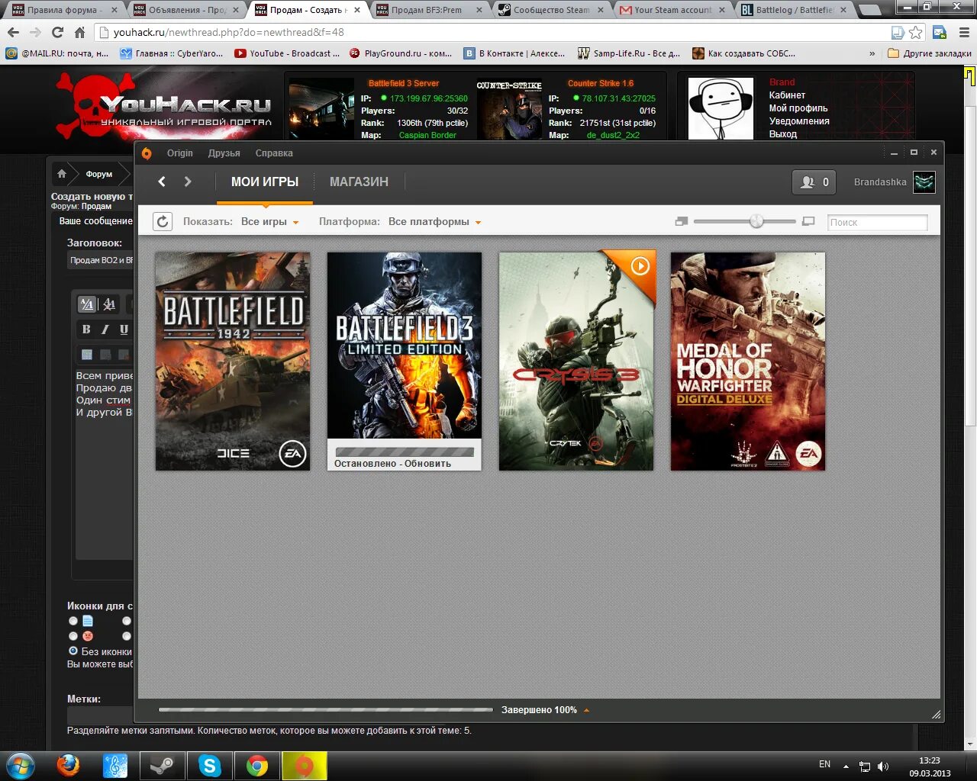Click the tile size slider handle
The image size is (977, 781).
pos(756,221)
